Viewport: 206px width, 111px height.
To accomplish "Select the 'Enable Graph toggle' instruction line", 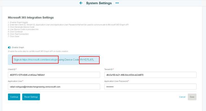I will (x=18, y=22).
